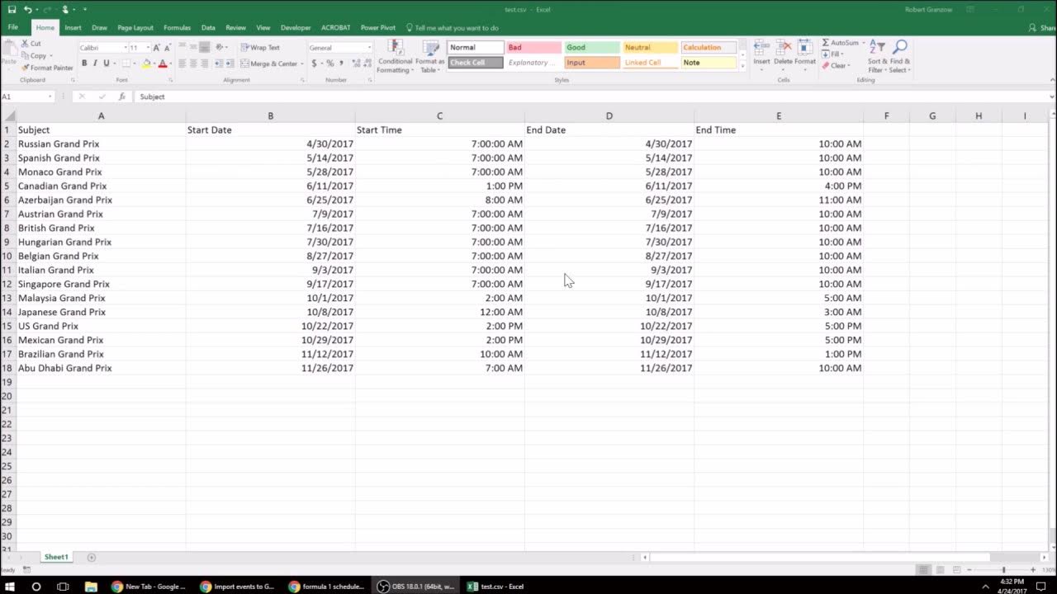This screenshot has width=1057, height=594.
Task: Toggle Bold formatting
Action: coord(84,64)
